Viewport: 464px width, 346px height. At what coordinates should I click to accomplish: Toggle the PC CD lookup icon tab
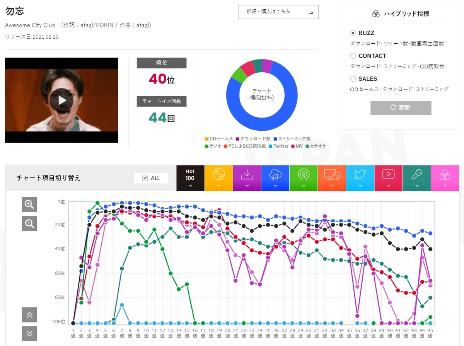point(332,178)
